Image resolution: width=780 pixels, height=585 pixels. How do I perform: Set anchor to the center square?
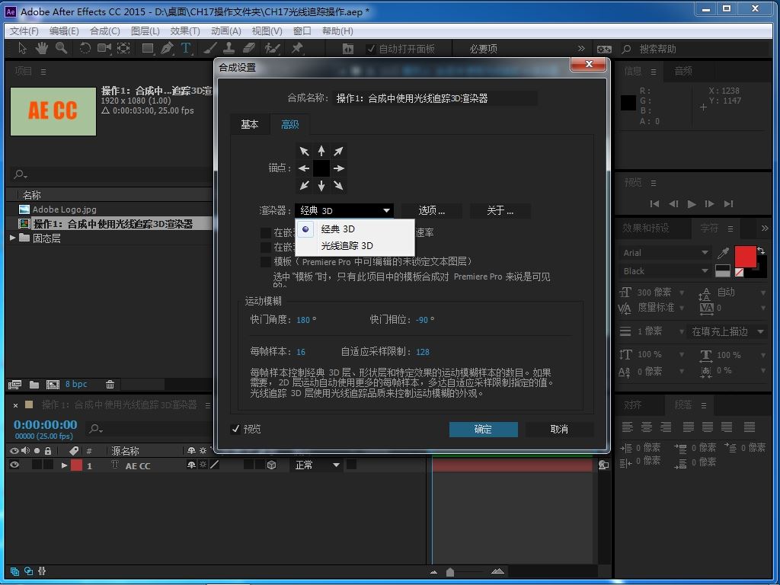click(x=321, y=168)
